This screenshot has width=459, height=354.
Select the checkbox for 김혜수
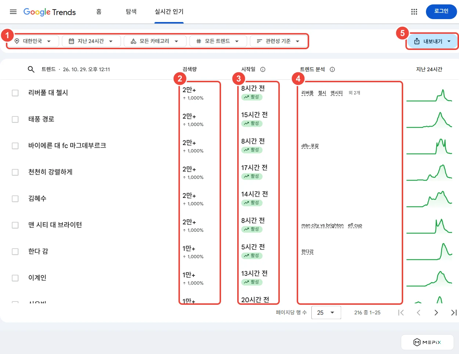point(15,199)
